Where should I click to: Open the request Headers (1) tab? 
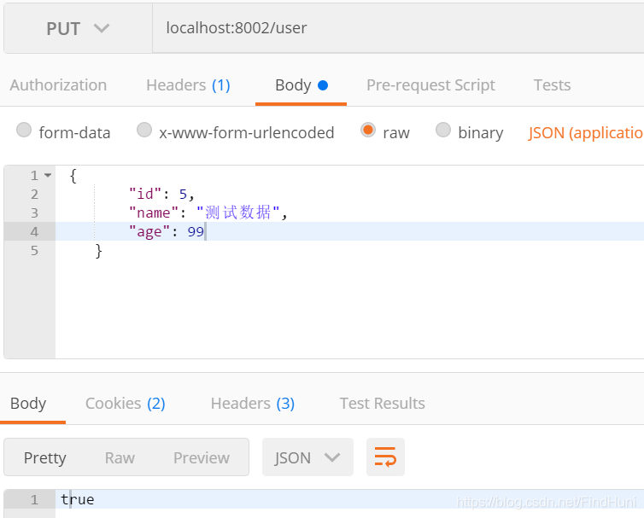[x=188, y=85]
